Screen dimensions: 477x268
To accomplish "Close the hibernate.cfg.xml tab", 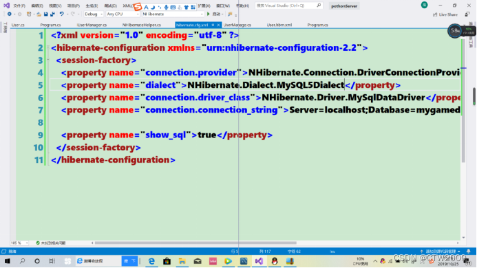I will click(x=218, y=25).
